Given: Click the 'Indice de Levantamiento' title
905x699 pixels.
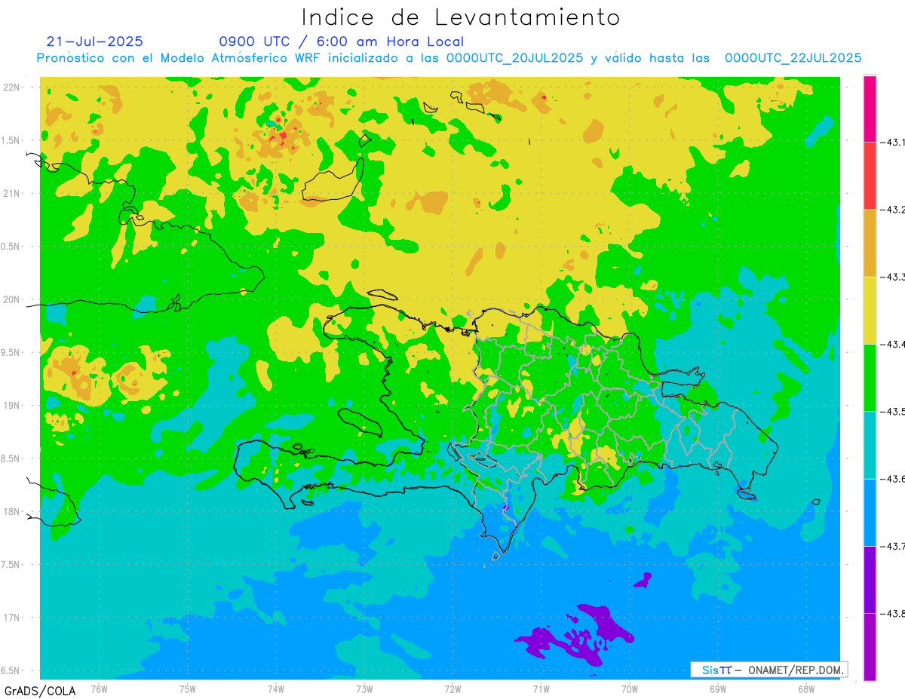Looking at the screenshot, I should 461,17.
